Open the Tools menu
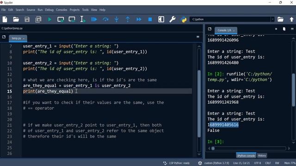 point(85,10)
